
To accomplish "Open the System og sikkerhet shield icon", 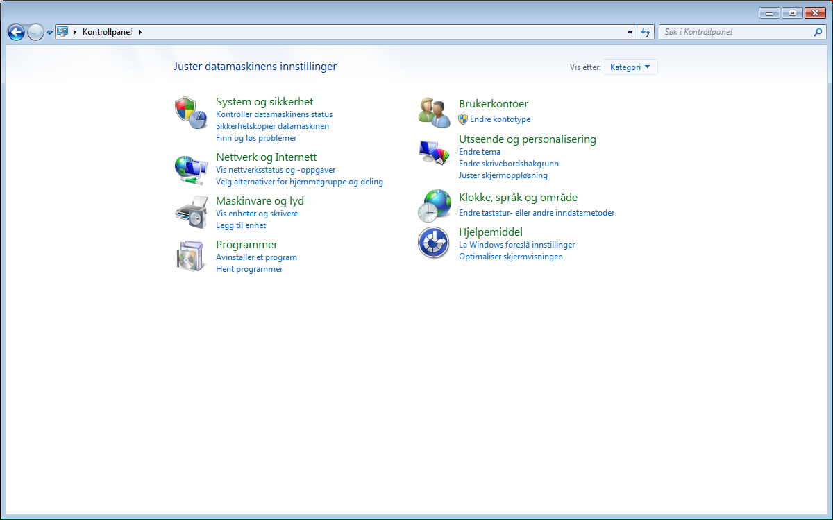I will 190,113.
